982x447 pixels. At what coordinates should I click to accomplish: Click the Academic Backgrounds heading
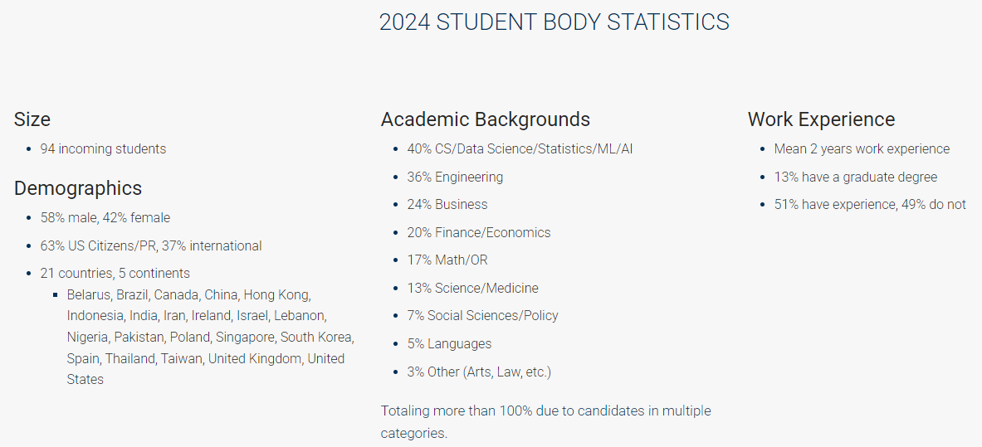click(x=486, y=119)
